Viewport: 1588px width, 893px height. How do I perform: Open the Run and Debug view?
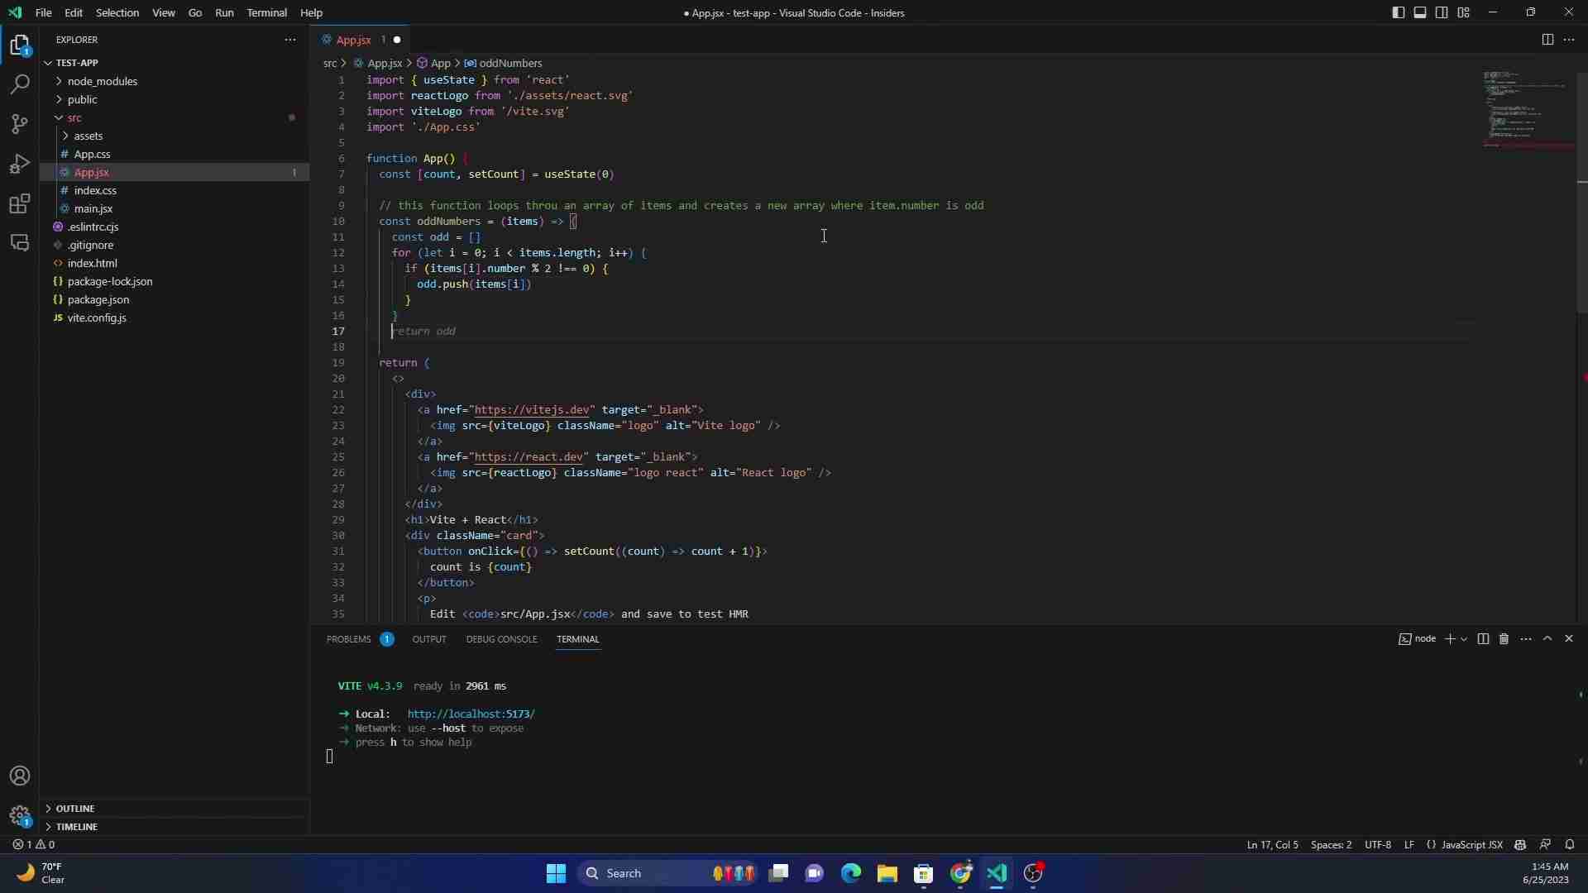point(19,164)
